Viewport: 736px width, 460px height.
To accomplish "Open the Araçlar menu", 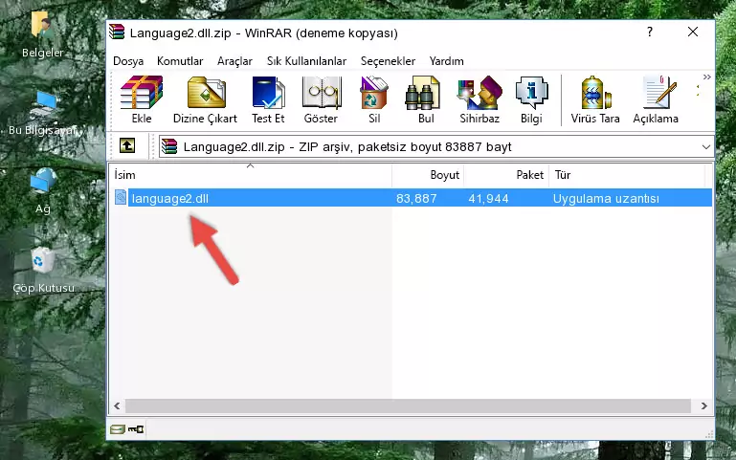I will tap(234, 61).
